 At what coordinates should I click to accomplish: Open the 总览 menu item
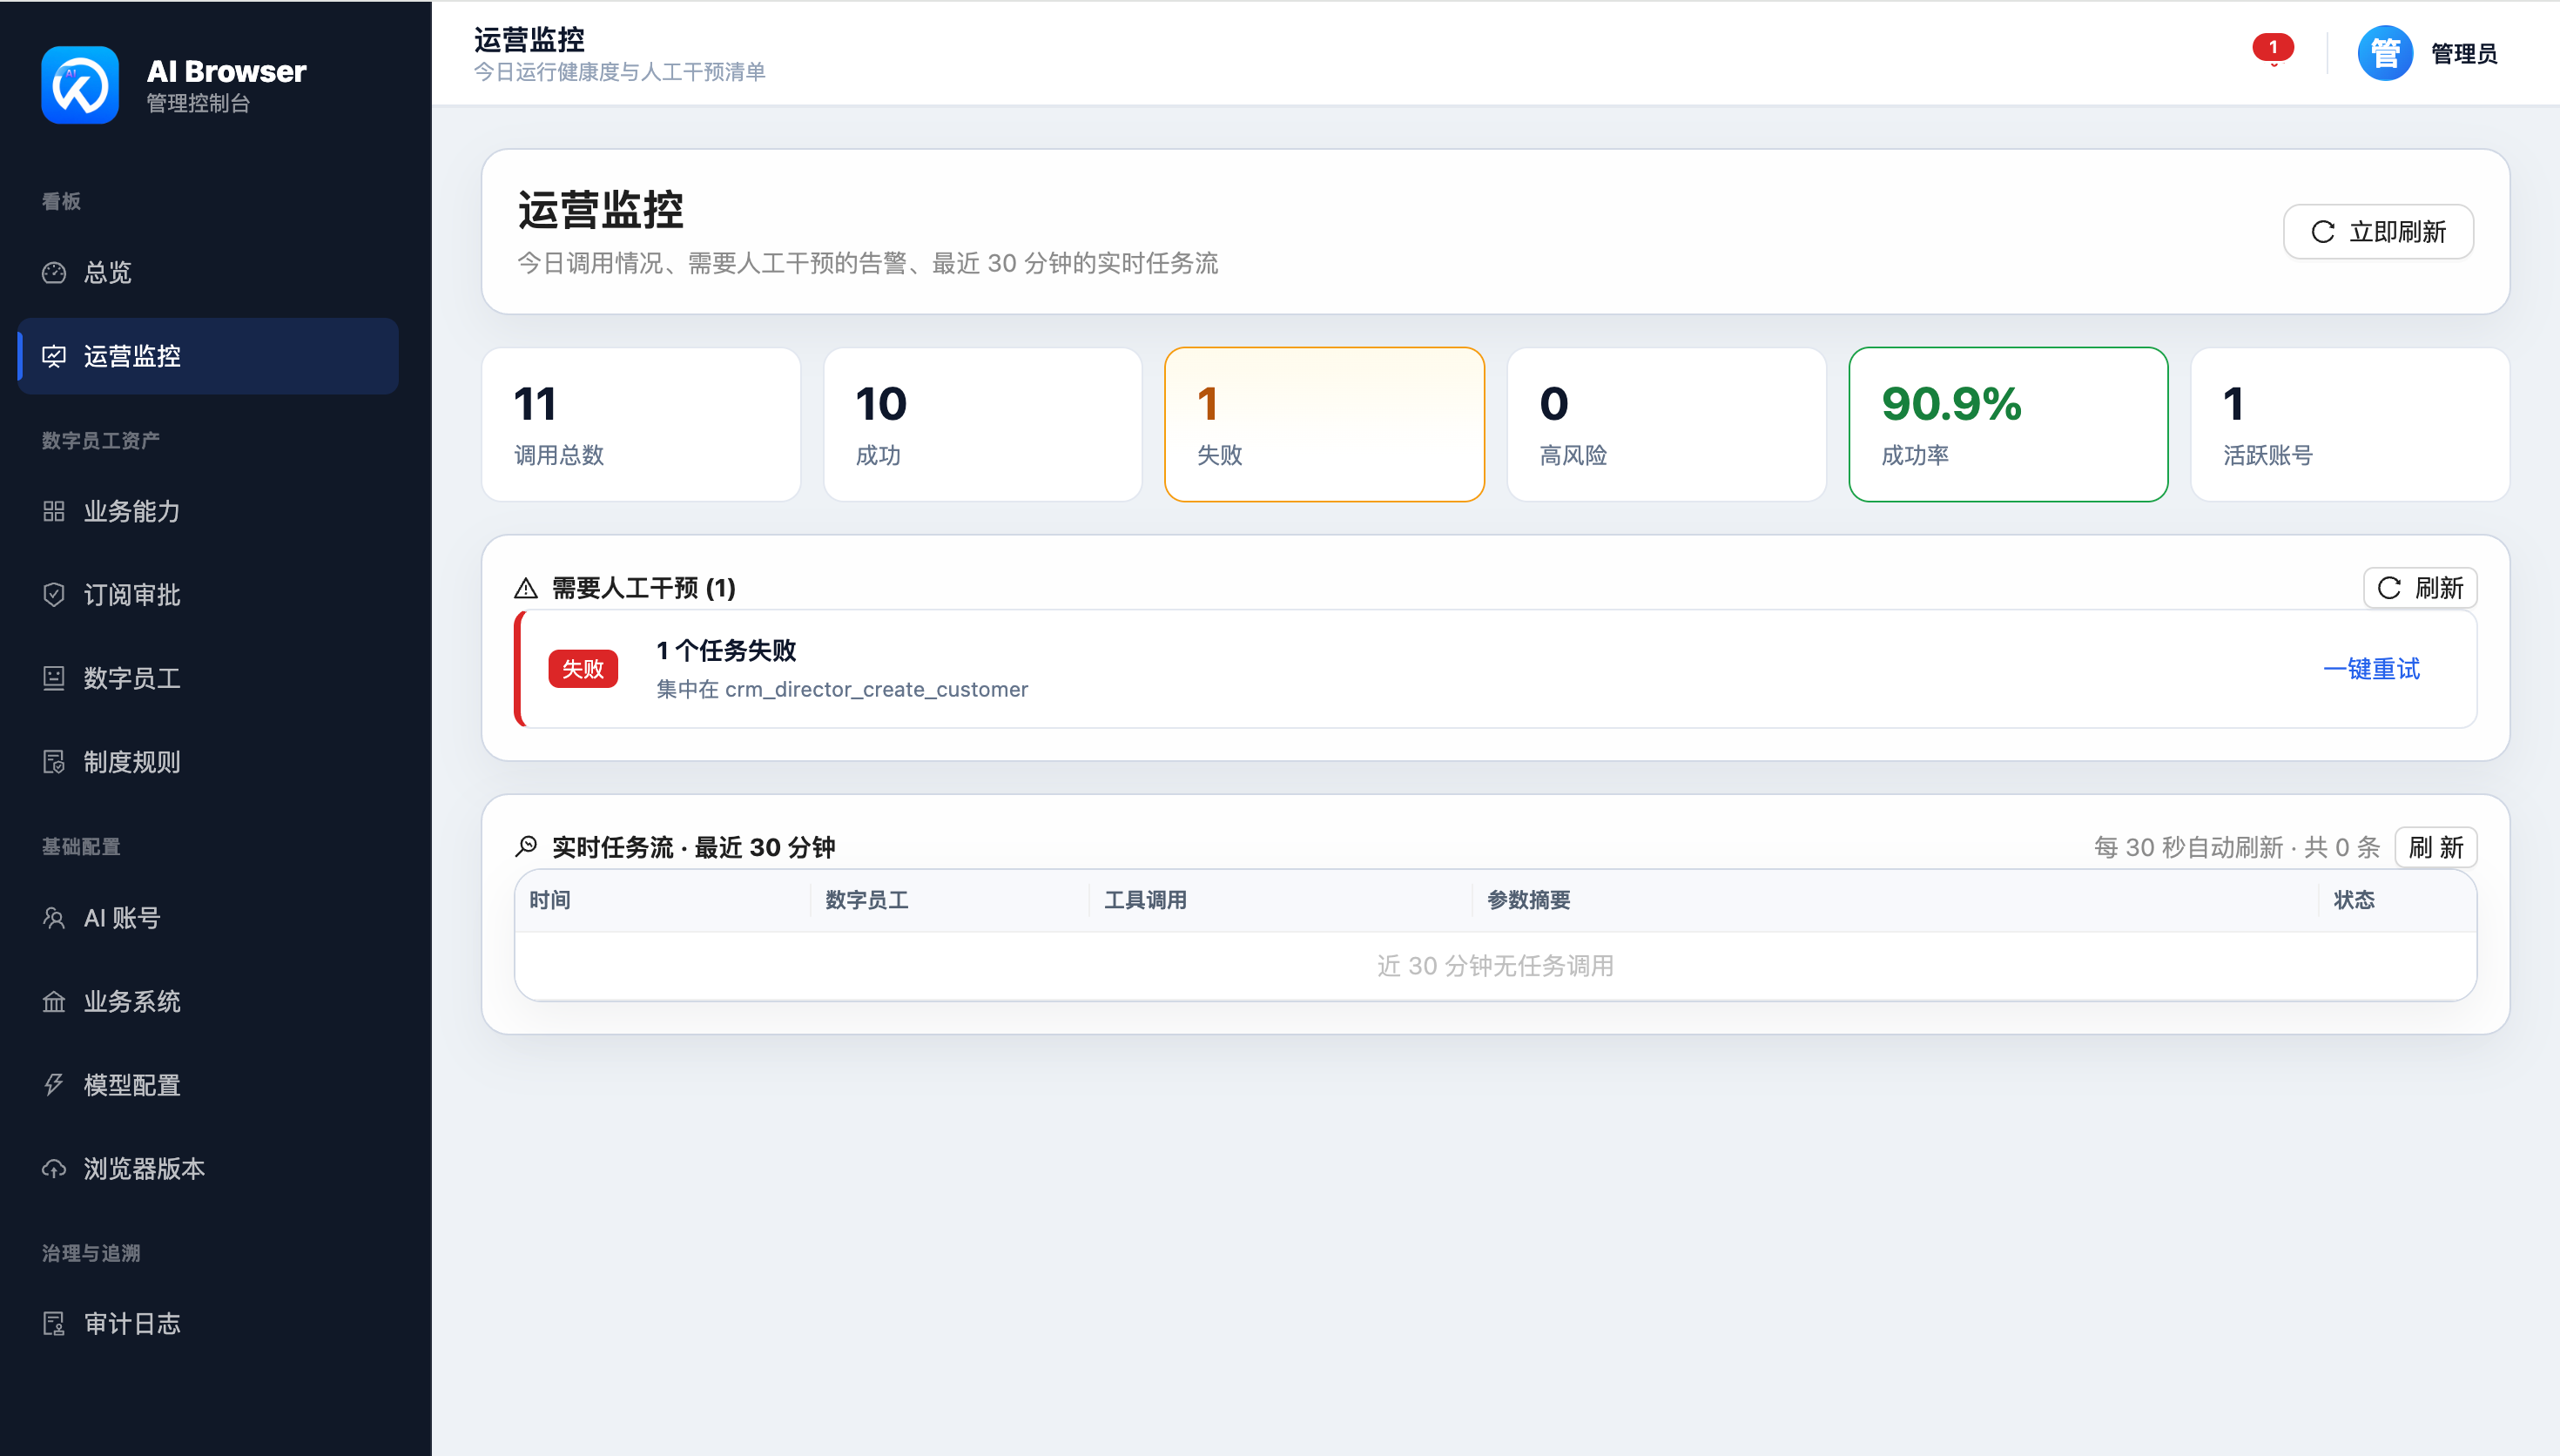pyautogui.click(x=208, y=272)
